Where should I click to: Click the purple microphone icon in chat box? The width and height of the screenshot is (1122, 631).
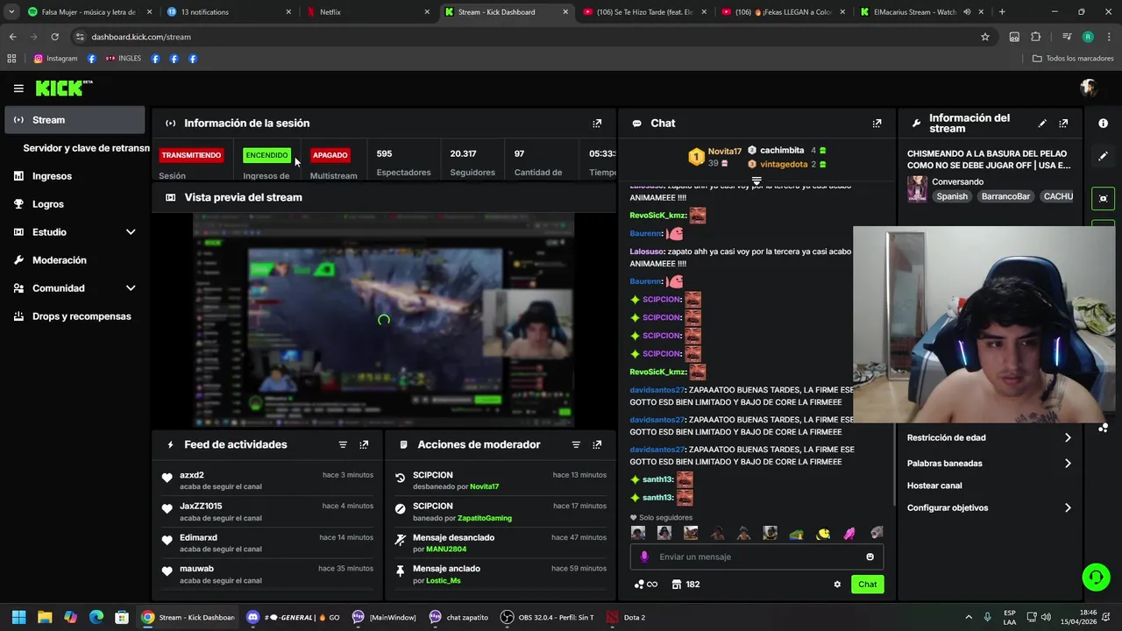644,557
